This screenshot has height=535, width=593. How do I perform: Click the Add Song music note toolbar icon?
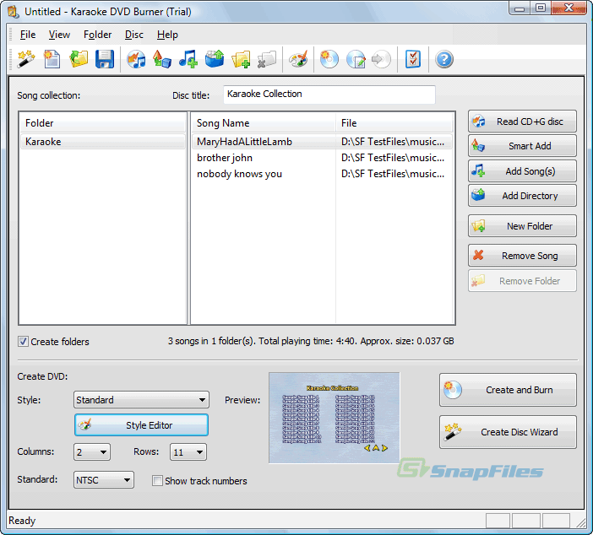[x=188, y=59]
